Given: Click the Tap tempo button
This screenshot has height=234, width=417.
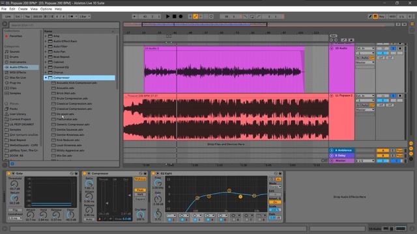Looking at the screenshot, I should coord(27,16).
